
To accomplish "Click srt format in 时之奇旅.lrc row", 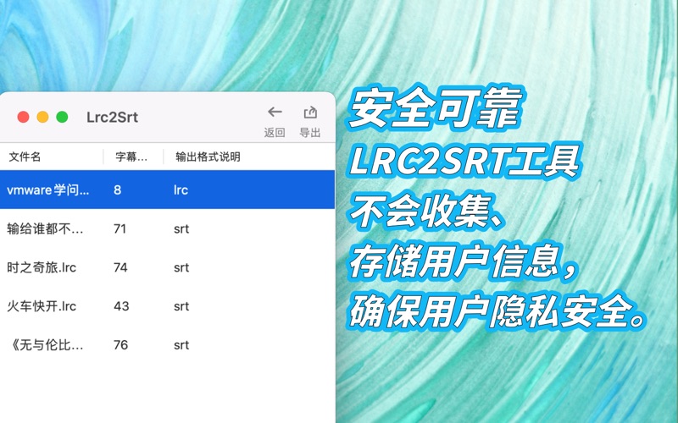I will [x=181, y=267].
